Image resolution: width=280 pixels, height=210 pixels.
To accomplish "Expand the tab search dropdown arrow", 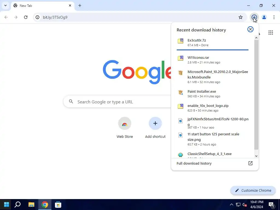I will coord(5,5).
